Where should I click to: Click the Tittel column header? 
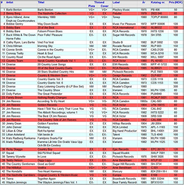click(41, 2)
